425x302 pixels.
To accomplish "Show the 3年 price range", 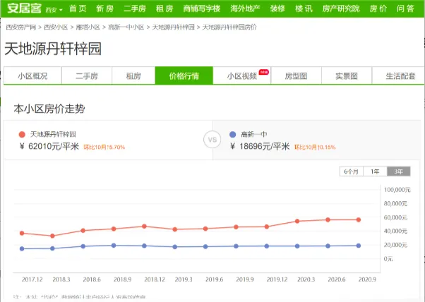I will click(x=399, y=171).
